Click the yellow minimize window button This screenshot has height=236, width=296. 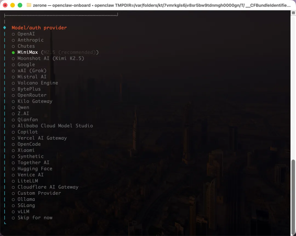pyautogui.click(x=12, y=5)
